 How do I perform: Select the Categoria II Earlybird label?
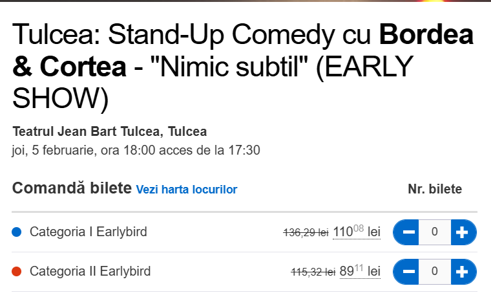(90, 271)
